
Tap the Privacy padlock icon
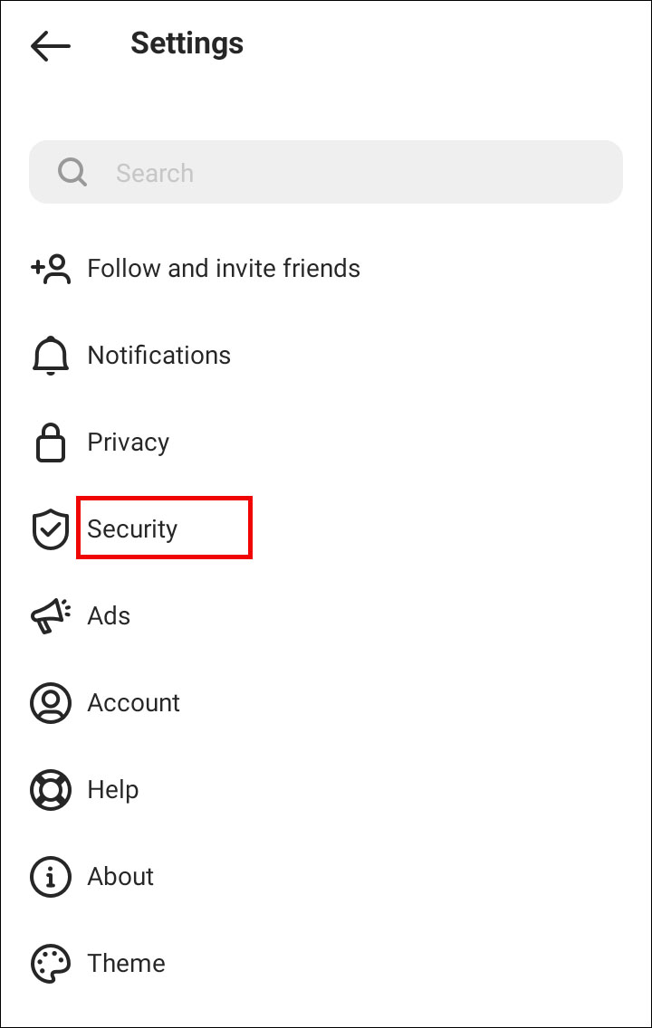pos(51,443)
